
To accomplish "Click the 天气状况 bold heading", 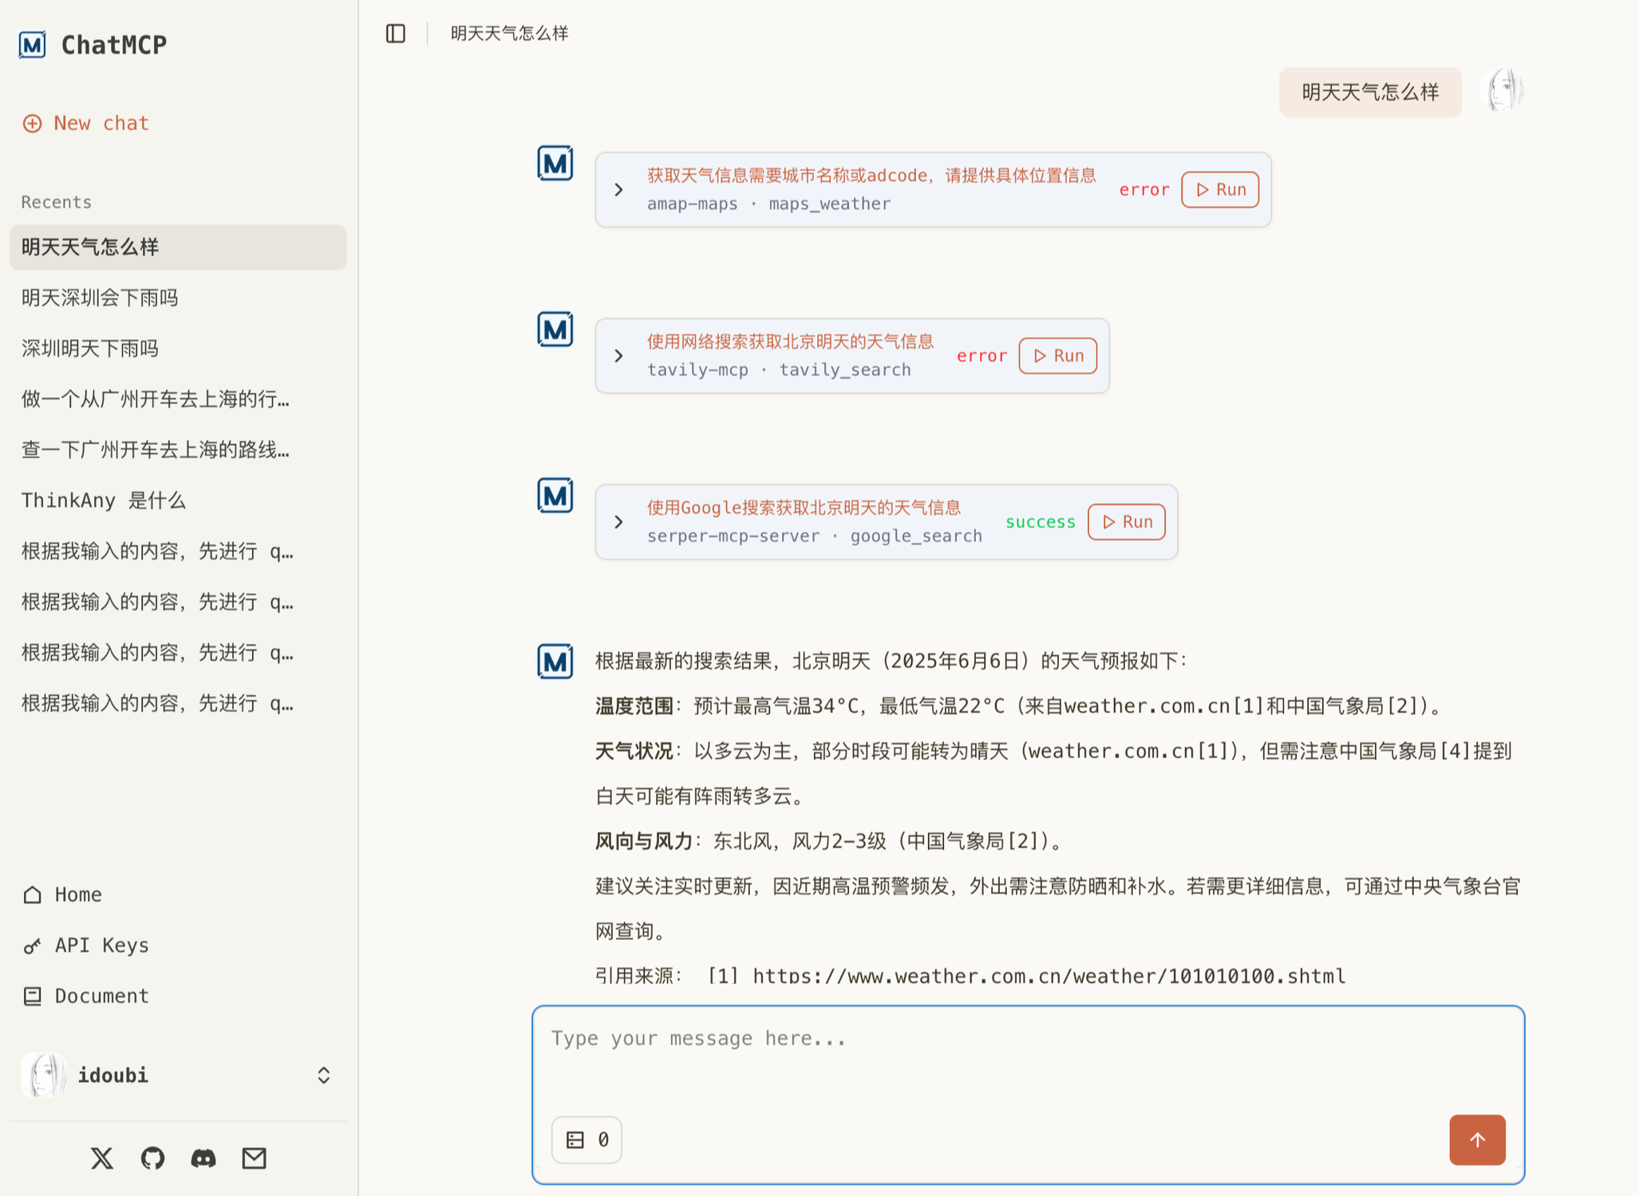I will click(x=634, y=752).
